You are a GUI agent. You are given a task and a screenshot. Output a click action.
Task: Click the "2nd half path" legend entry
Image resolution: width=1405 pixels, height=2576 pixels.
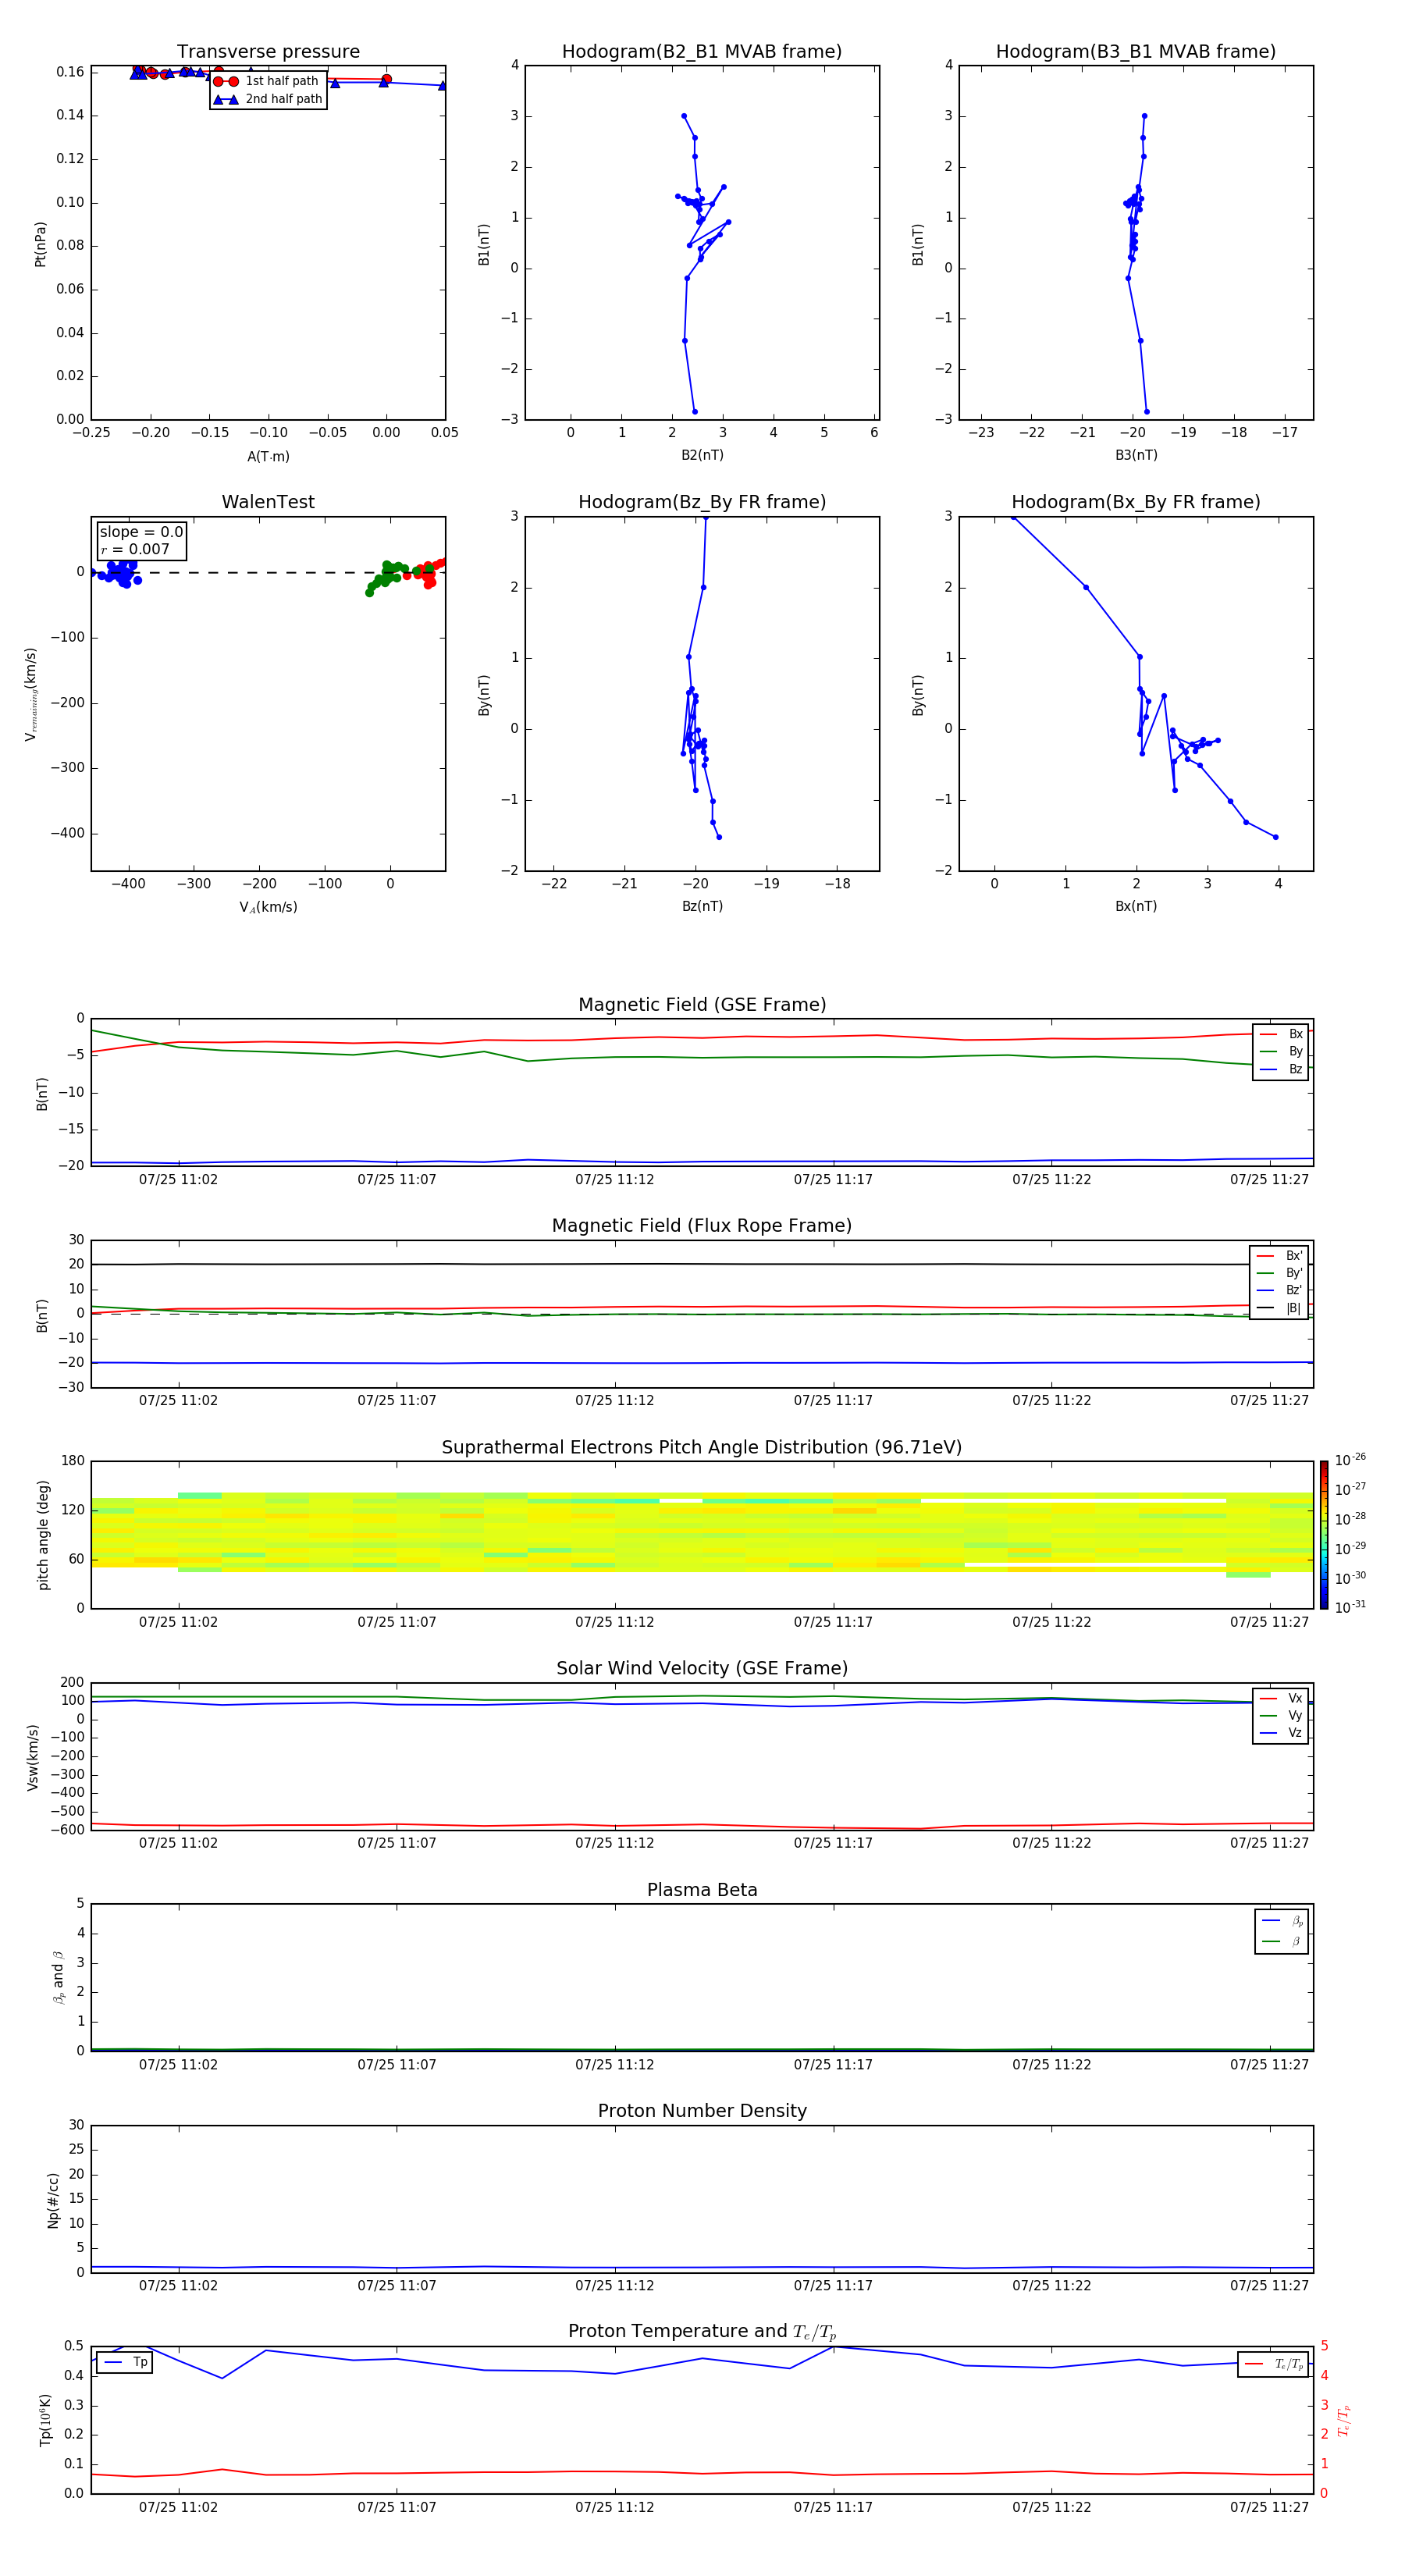268,99
